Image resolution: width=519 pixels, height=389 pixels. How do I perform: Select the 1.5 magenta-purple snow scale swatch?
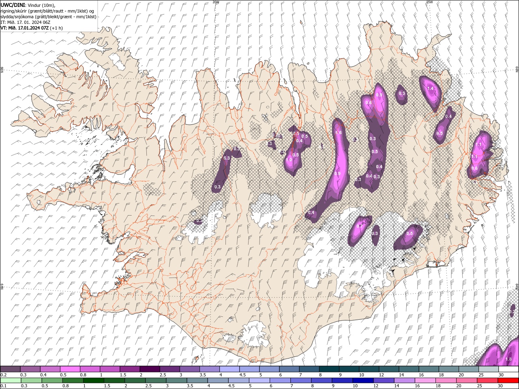coord(130,369)
